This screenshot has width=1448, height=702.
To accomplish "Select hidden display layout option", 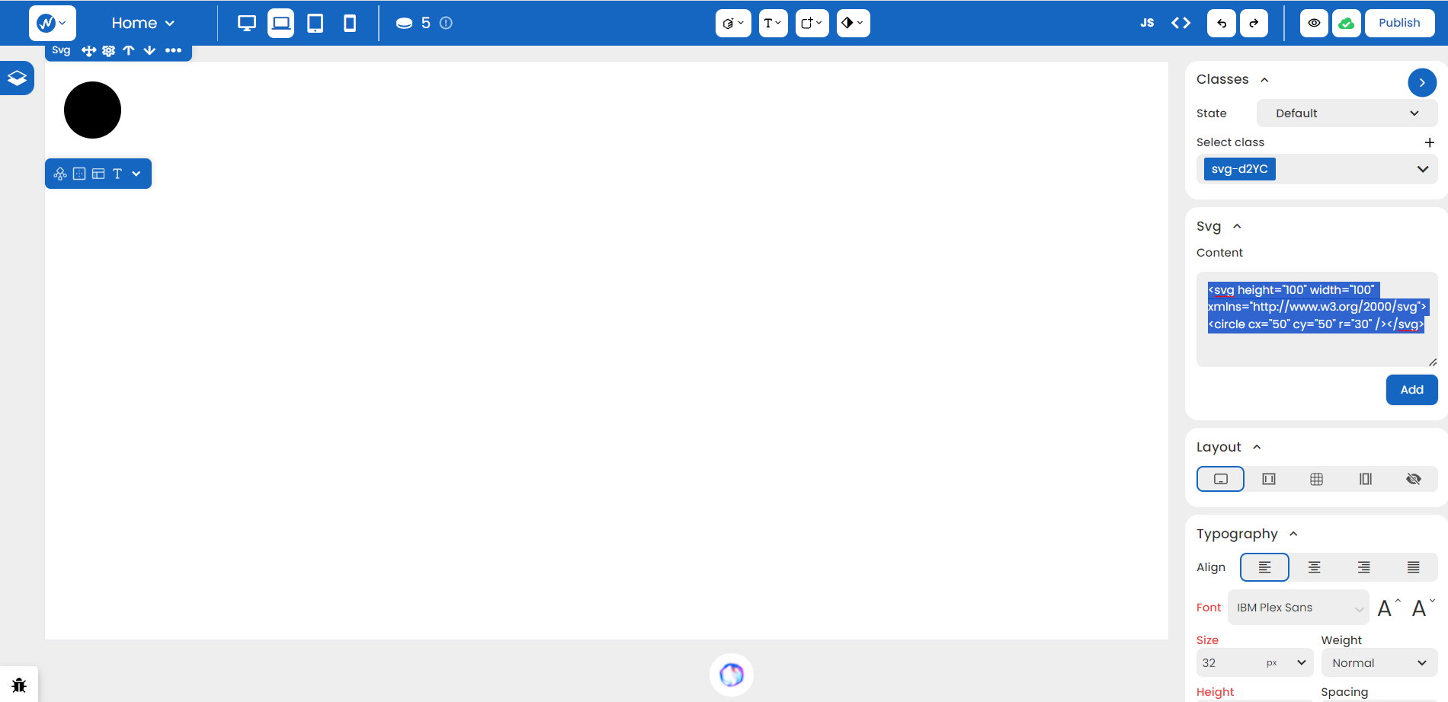I will tap(1414, 479).
